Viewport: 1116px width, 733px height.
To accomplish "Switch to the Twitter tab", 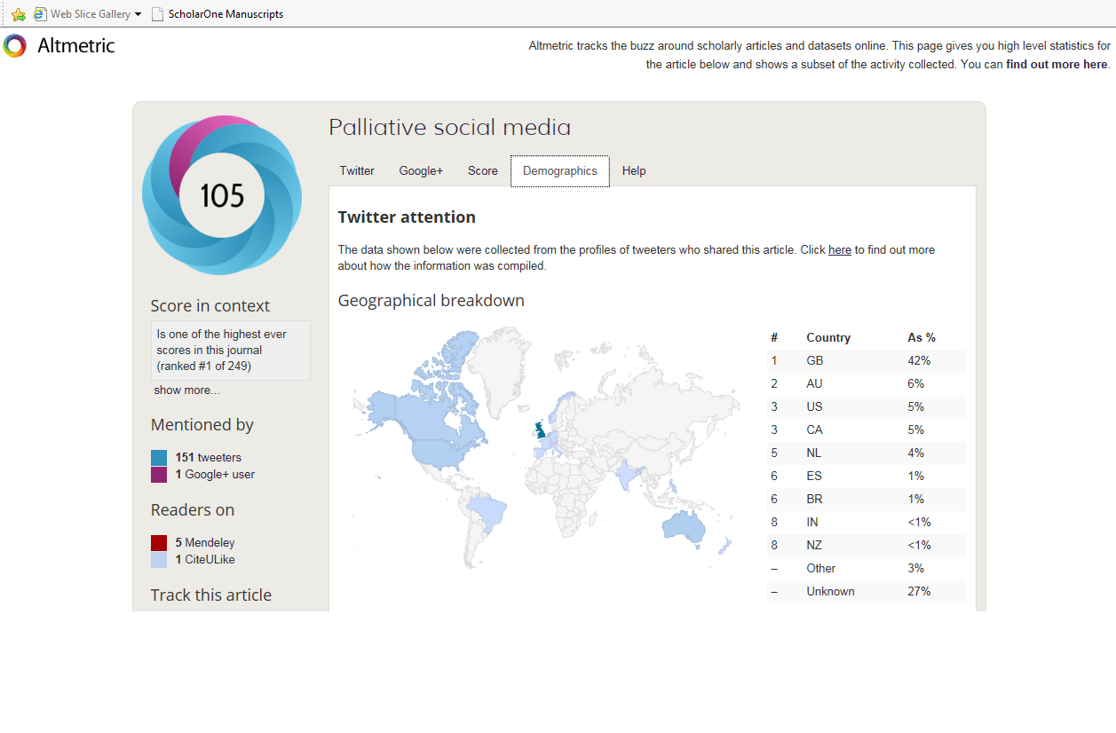I will [357, 170].
